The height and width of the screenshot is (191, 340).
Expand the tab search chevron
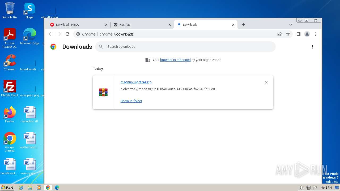pyautogui.click(x=291, y=25)
